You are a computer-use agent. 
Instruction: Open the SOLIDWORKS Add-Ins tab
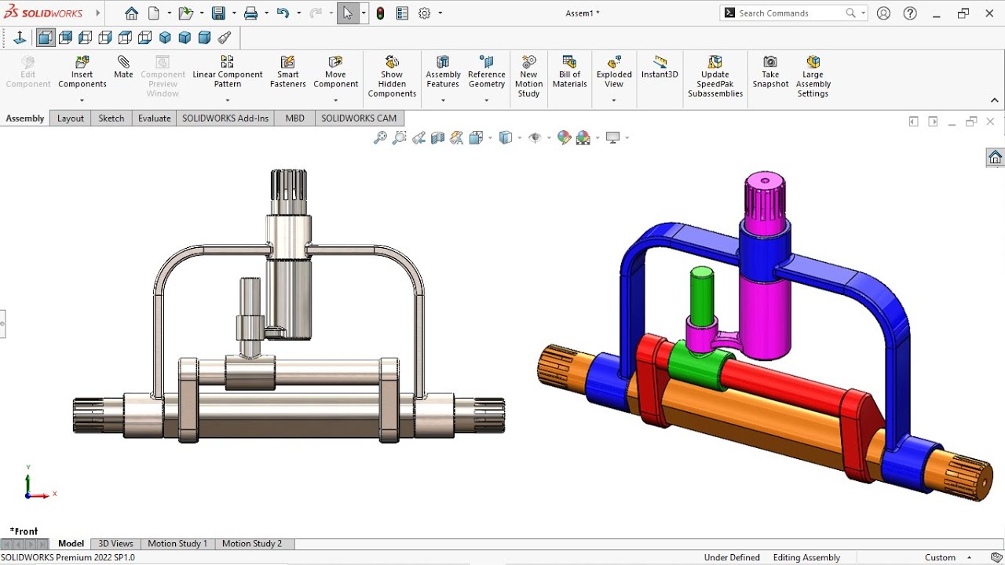pyautogui.click(x=225, y=118)
